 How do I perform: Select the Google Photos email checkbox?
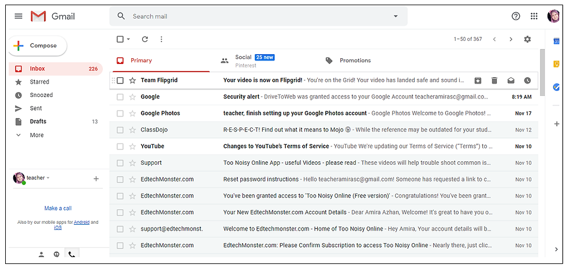[120, 113]
